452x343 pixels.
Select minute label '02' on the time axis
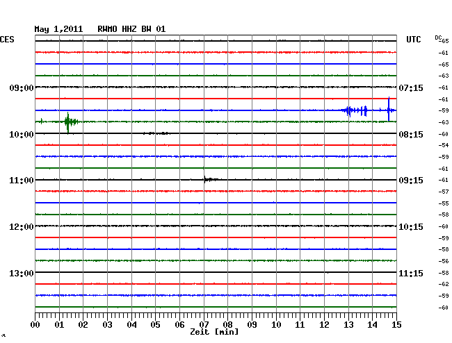coord(83,324)
